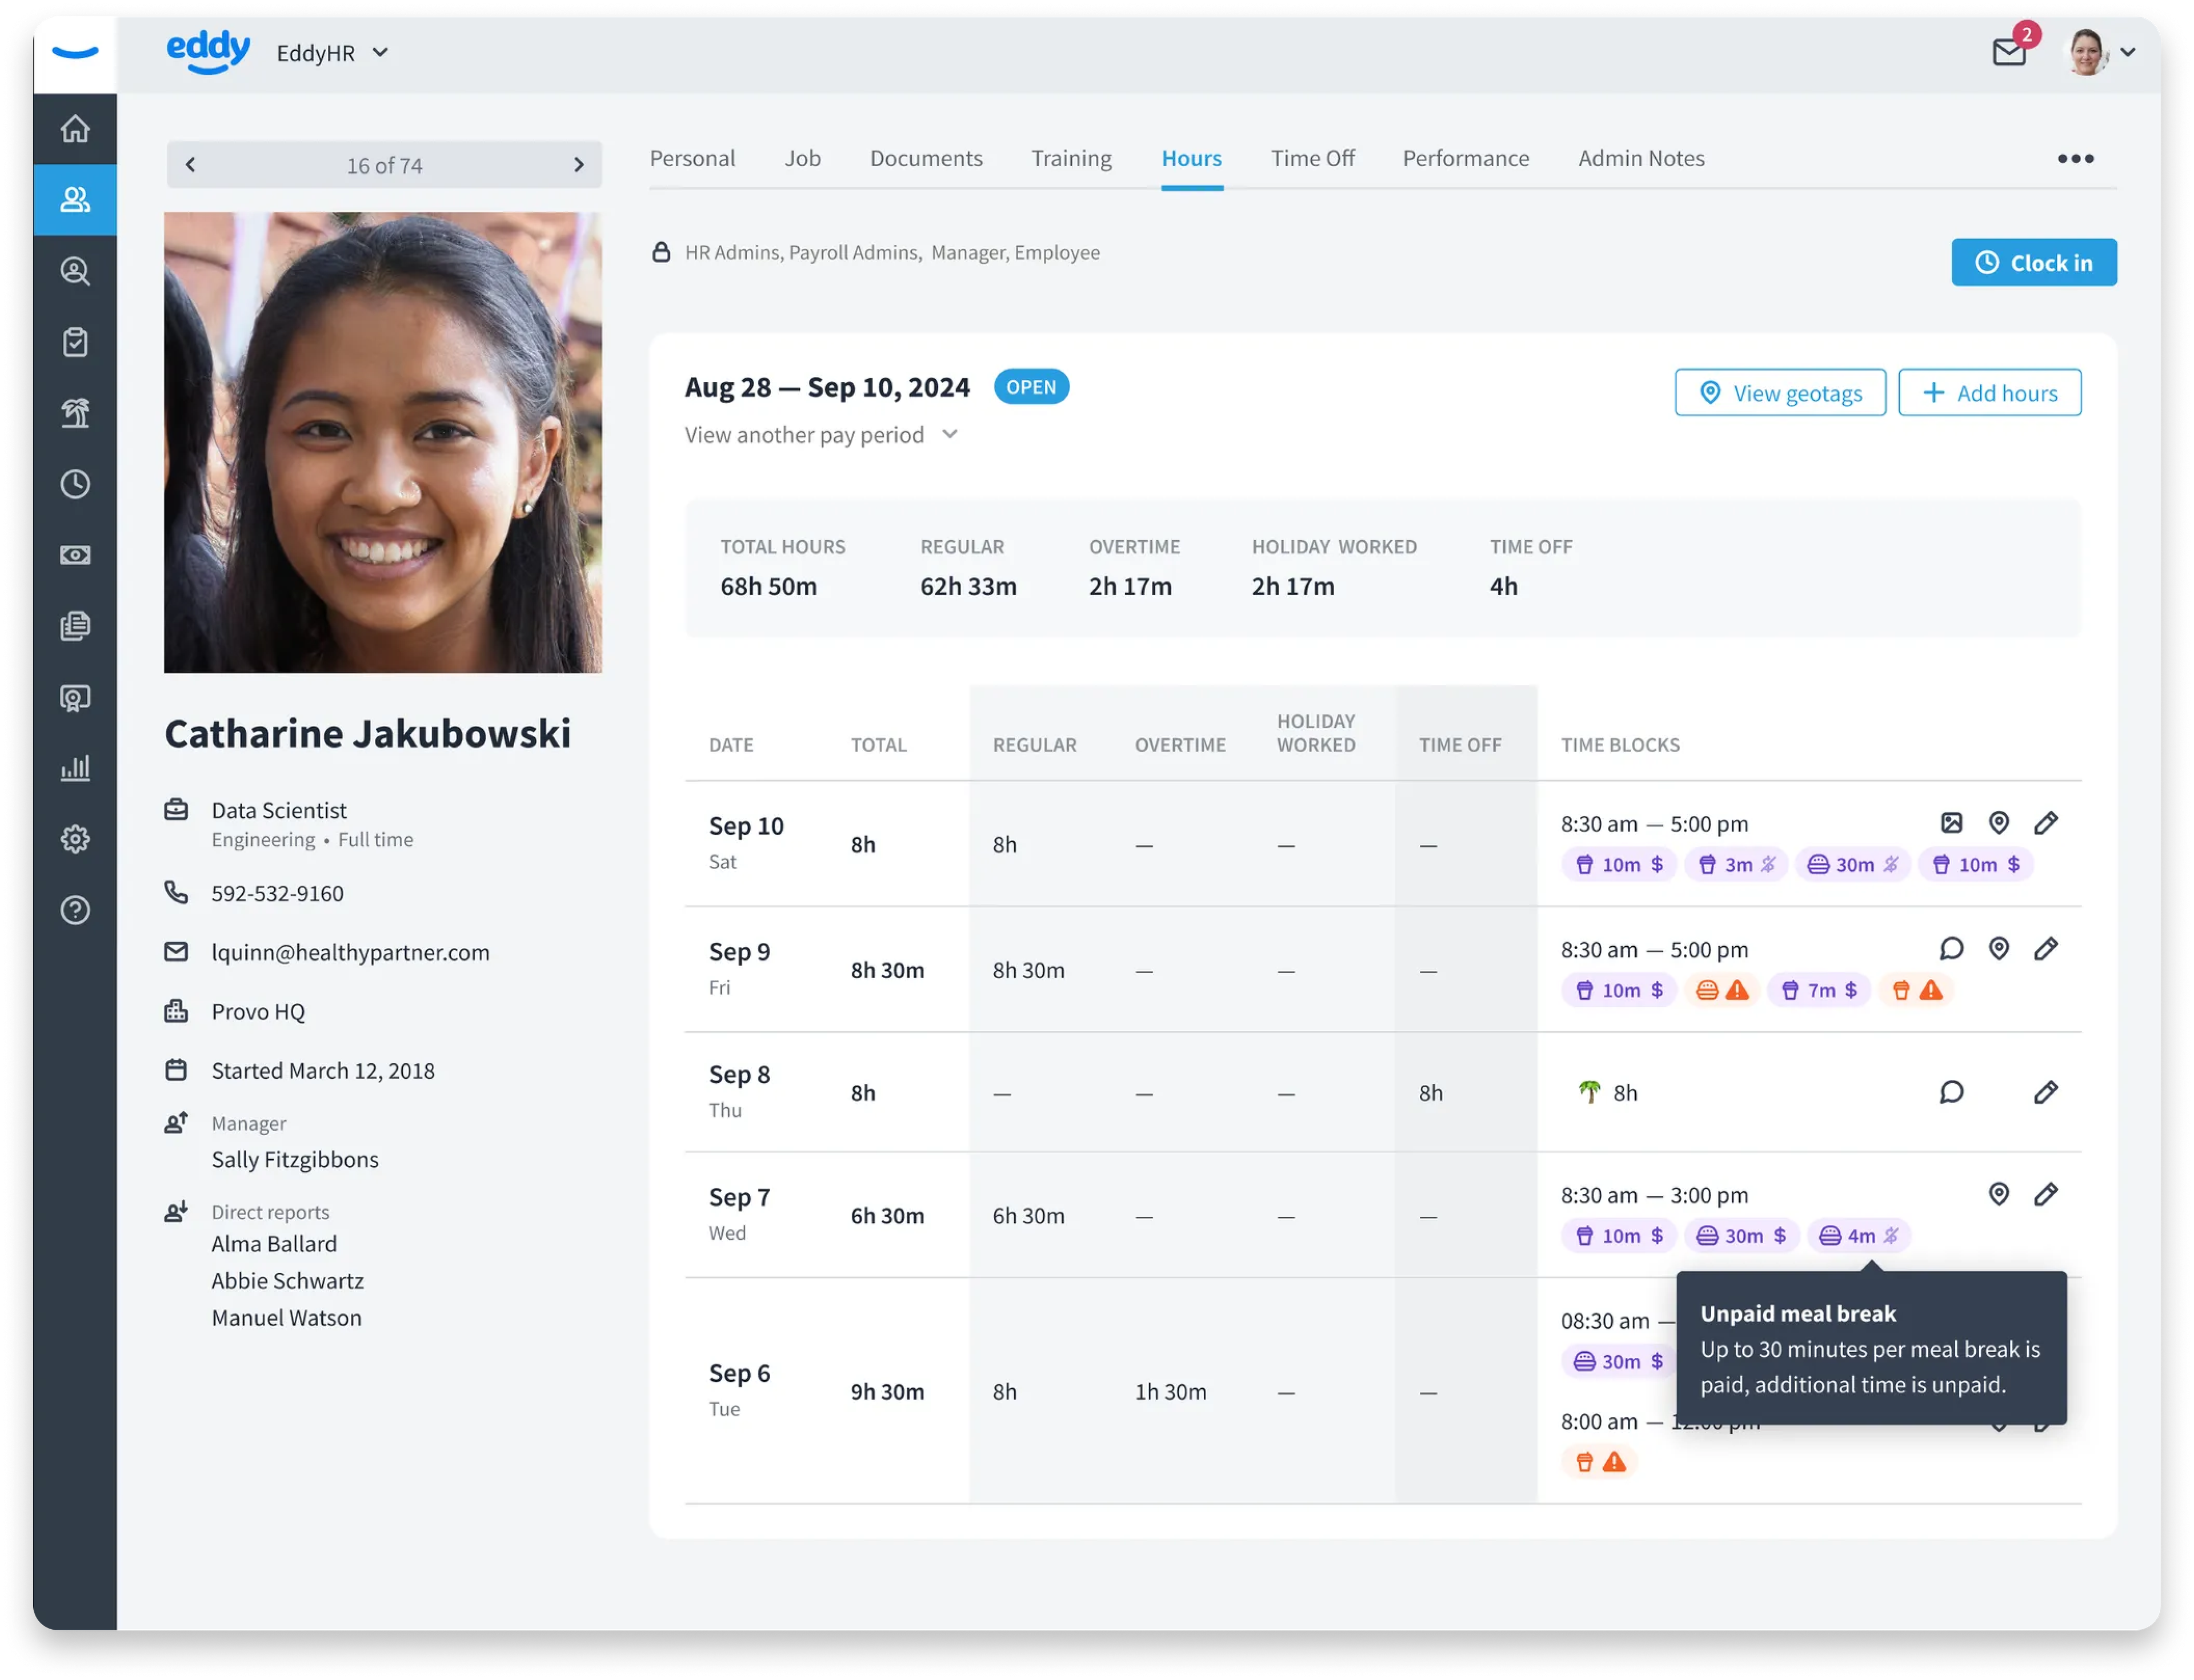The height and width of the screenshot is (1680, 2194).
Task: Switch to the Personal tab
Action: [x=692, y=158]
